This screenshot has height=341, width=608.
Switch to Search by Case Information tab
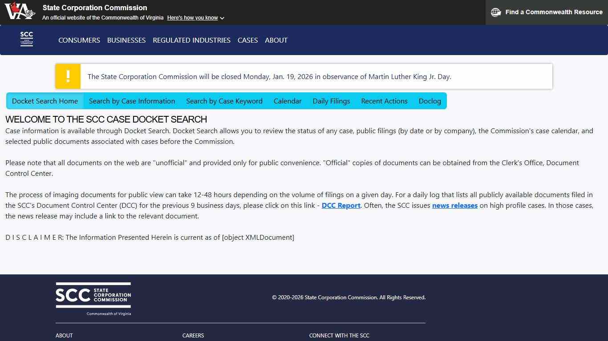132,101
